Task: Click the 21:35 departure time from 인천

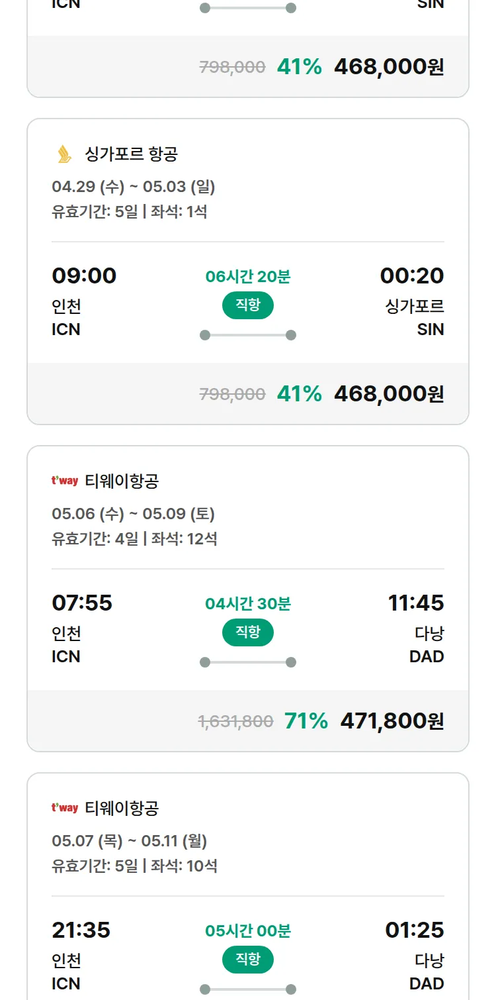Action: pyautogui.click(x=81, y=930)
